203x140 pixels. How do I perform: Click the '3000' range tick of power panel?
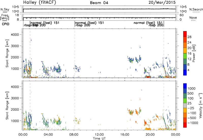(x=15, y=46)
